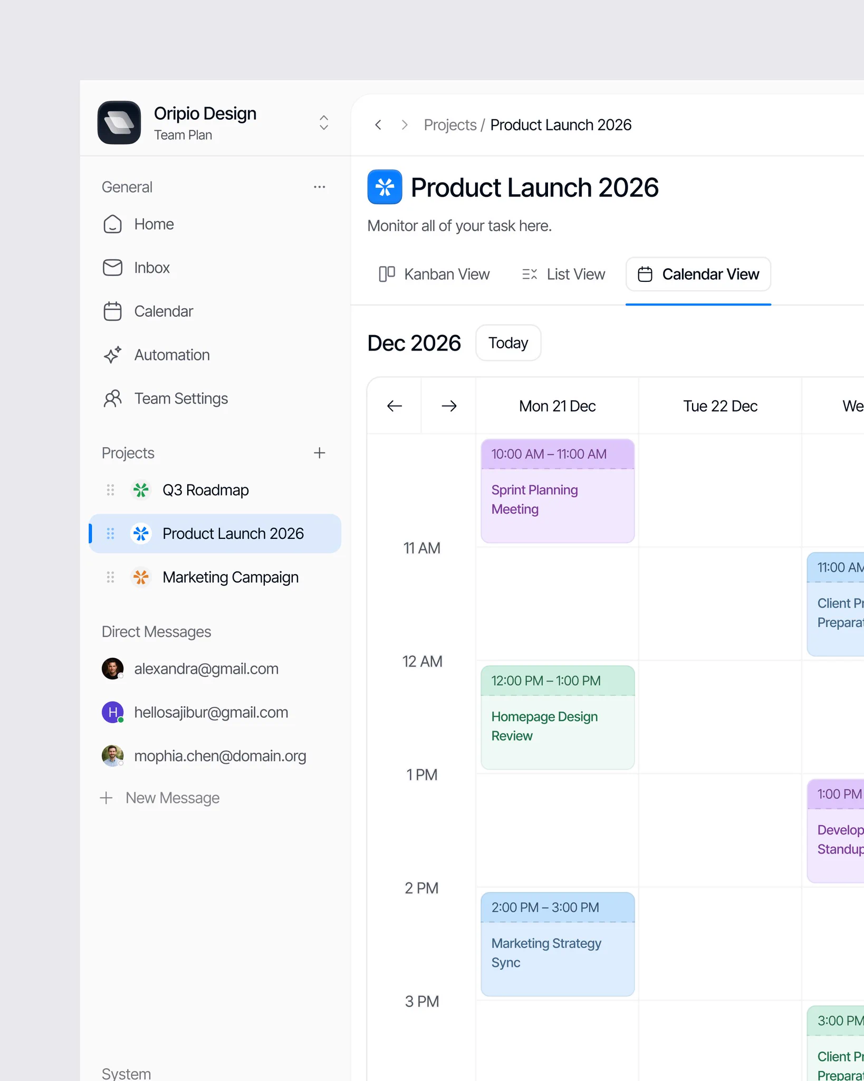Screen dimensions: 864x1081
Task: Click the Today button
Action: pyautogui.click(x=508, y=343)
